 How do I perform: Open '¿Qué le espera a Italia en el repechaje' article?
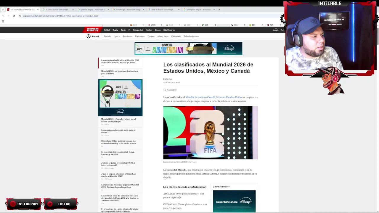point(119,175)
